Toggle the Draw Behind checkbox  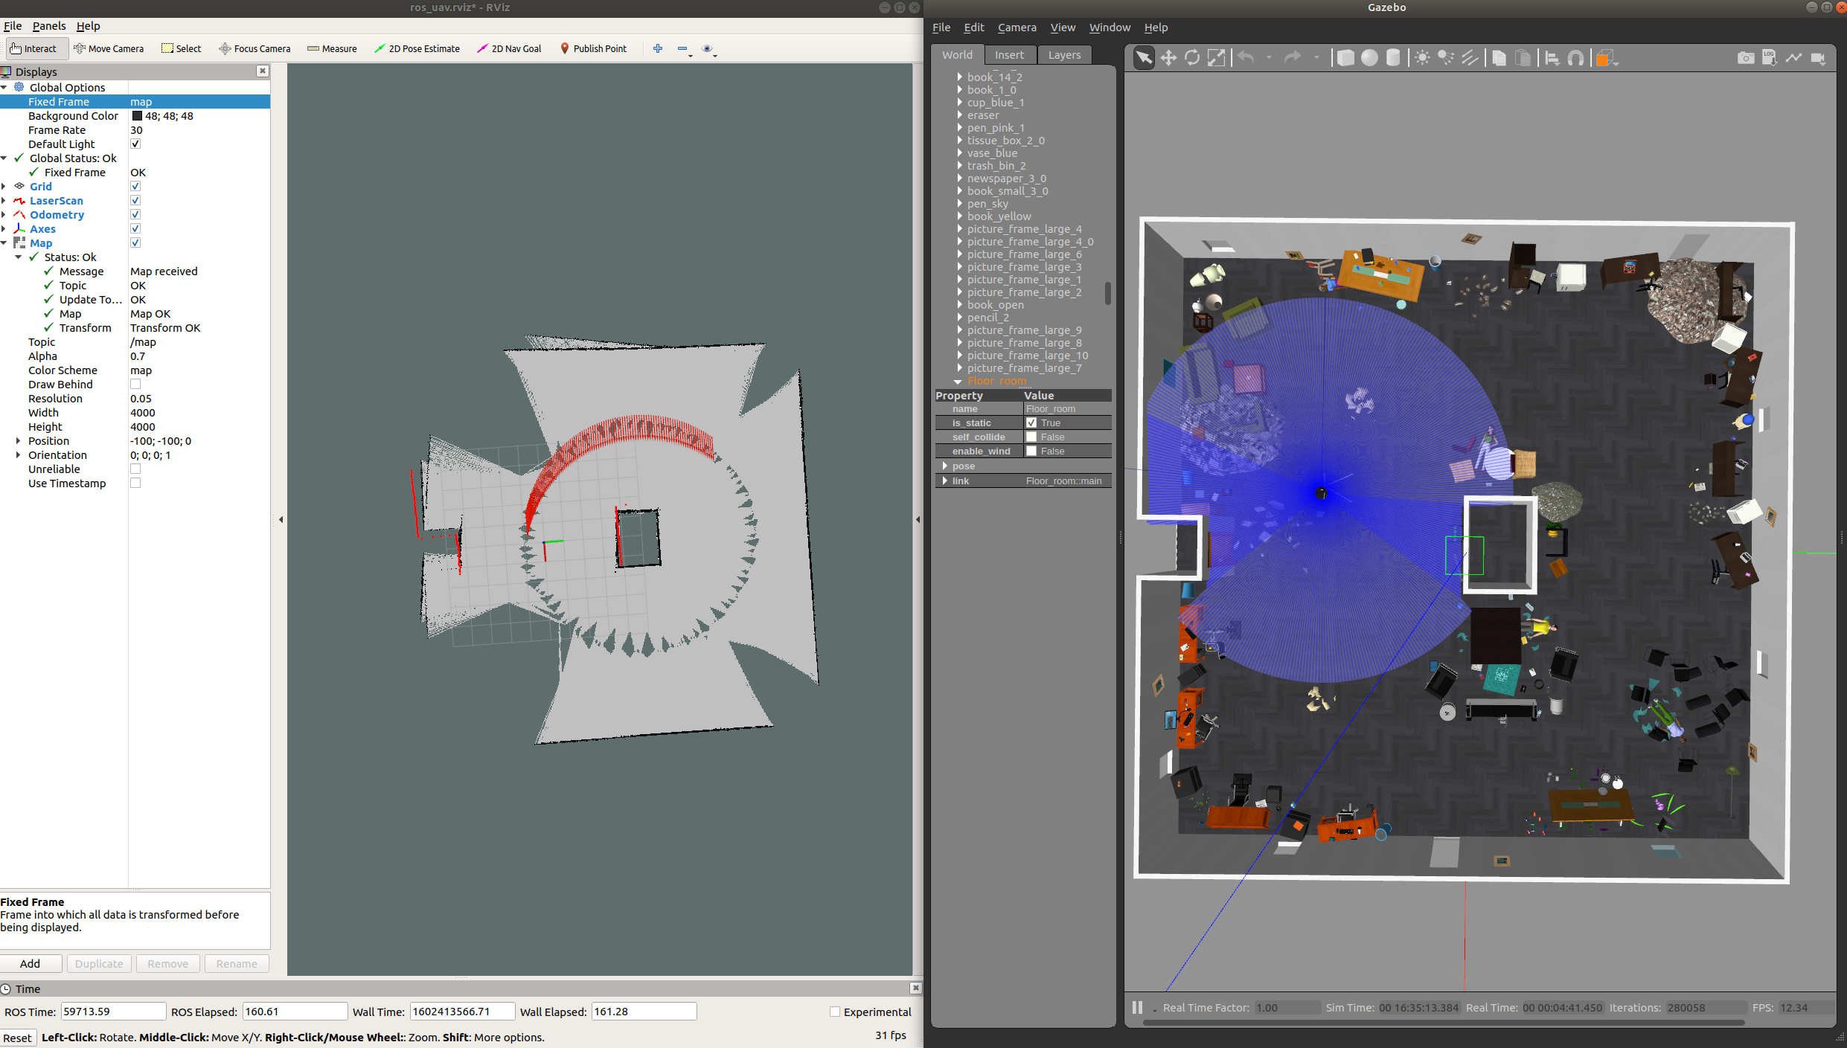tap(135, 384)
